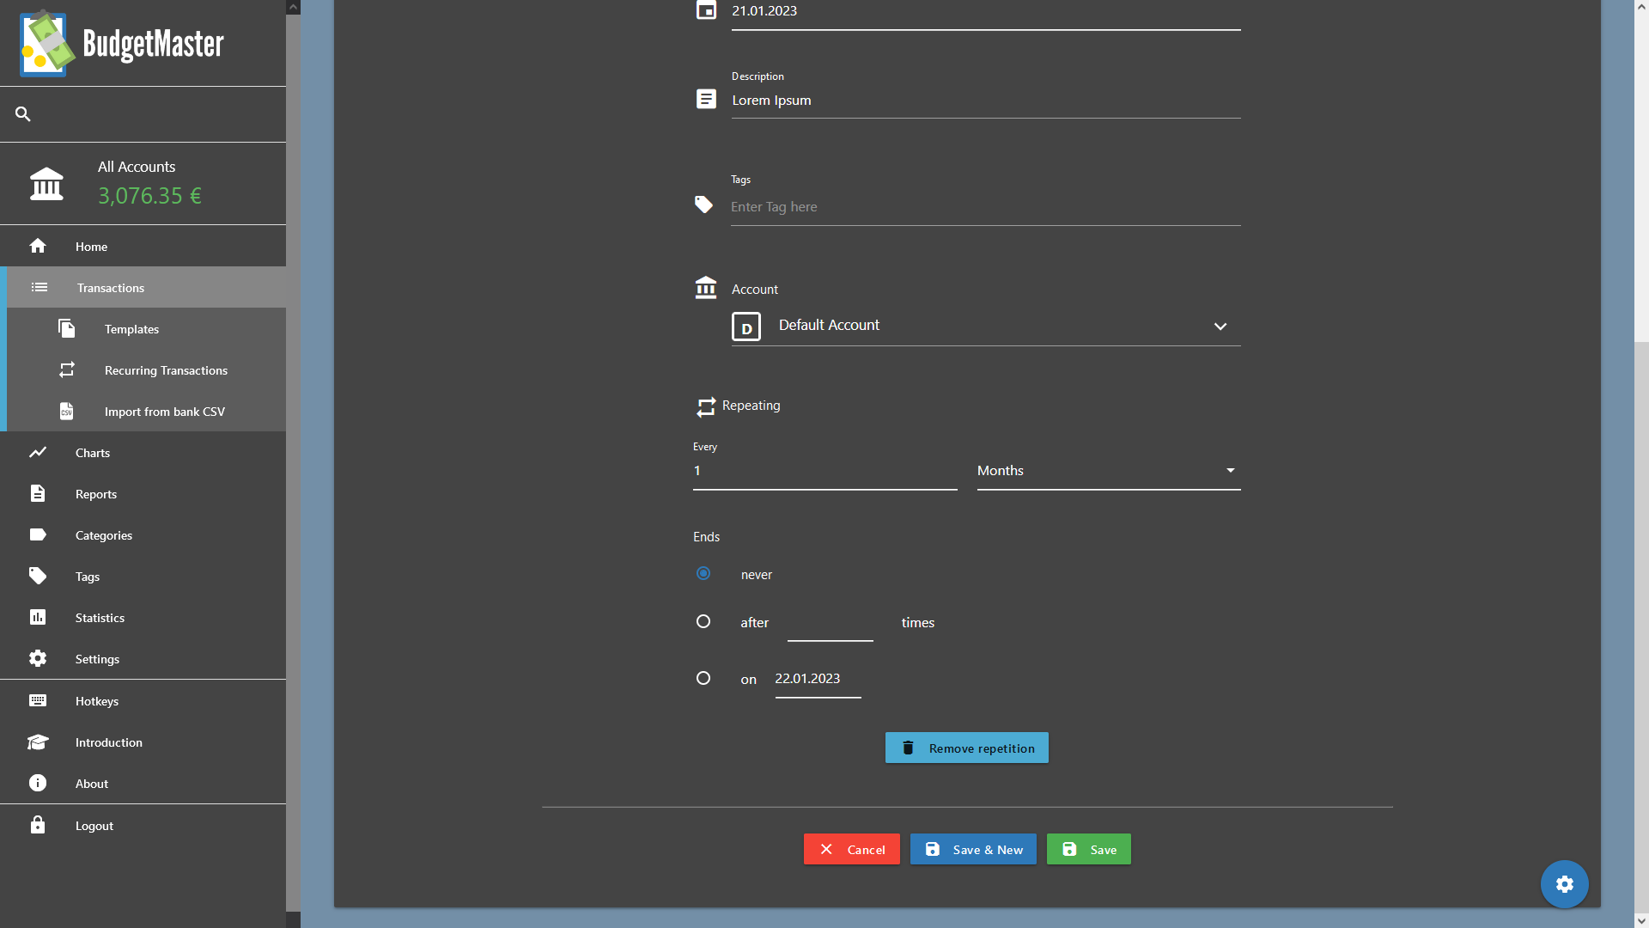Click the 'after' times count field
The width and height of the screenshot is (1649, 928).
[x=831, y=623]
